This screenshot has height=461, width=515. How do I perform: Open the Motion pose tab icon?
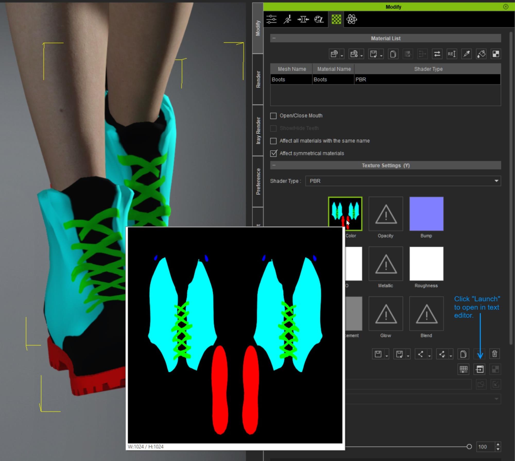tap(287, 19)
